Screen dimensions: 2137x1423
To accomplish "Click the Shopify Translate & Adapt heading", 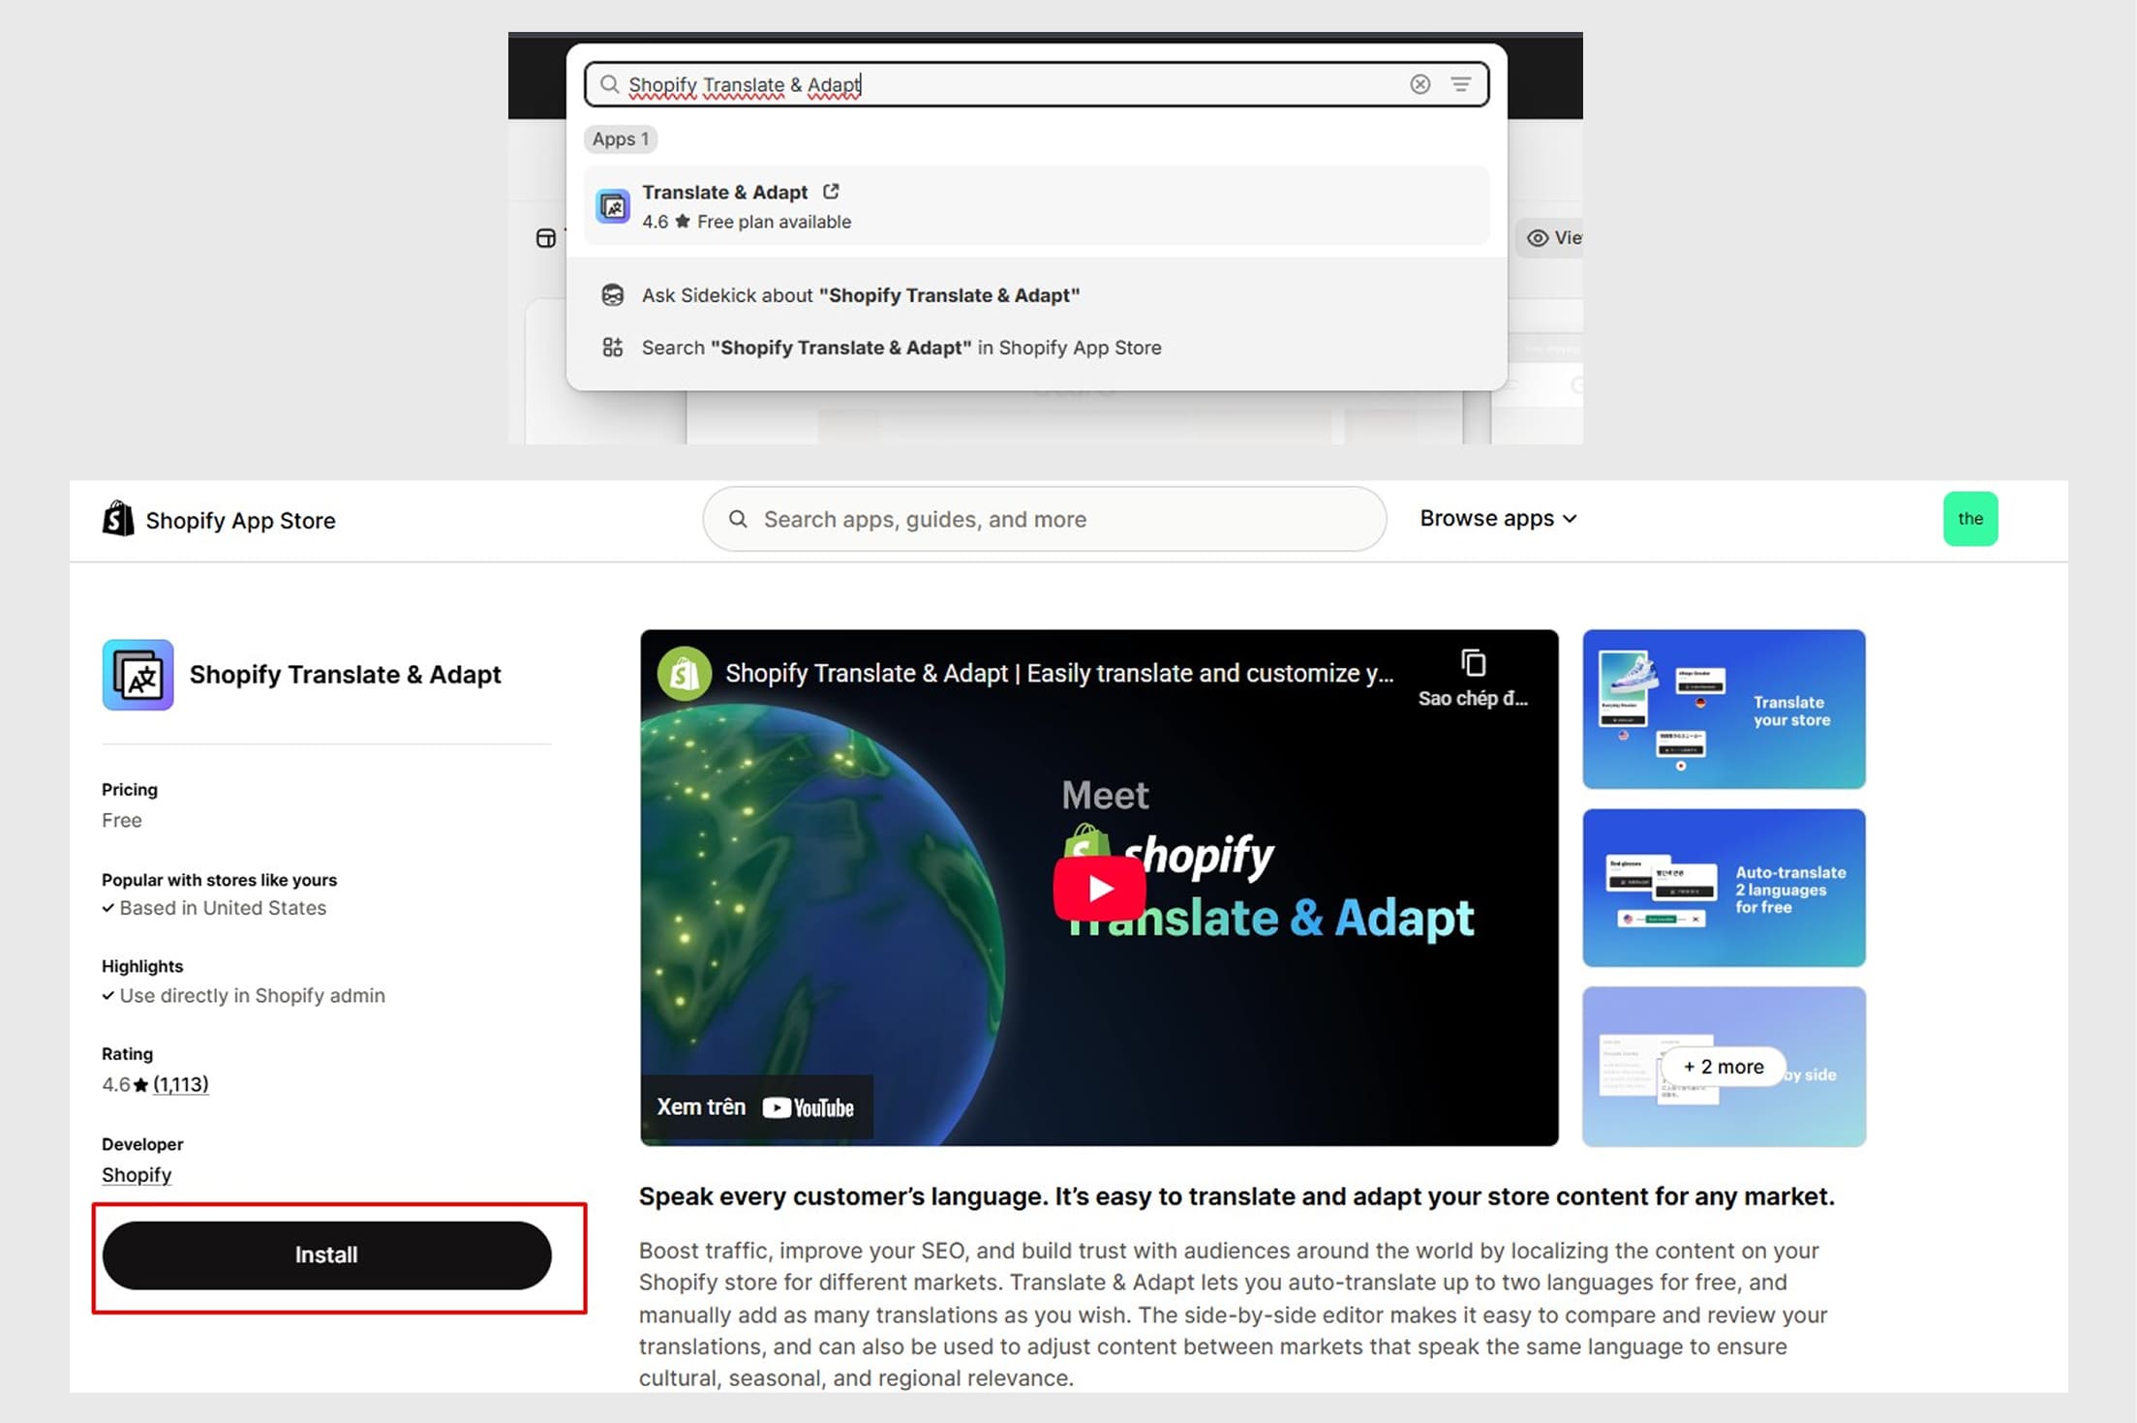I will tap(346, 675).
